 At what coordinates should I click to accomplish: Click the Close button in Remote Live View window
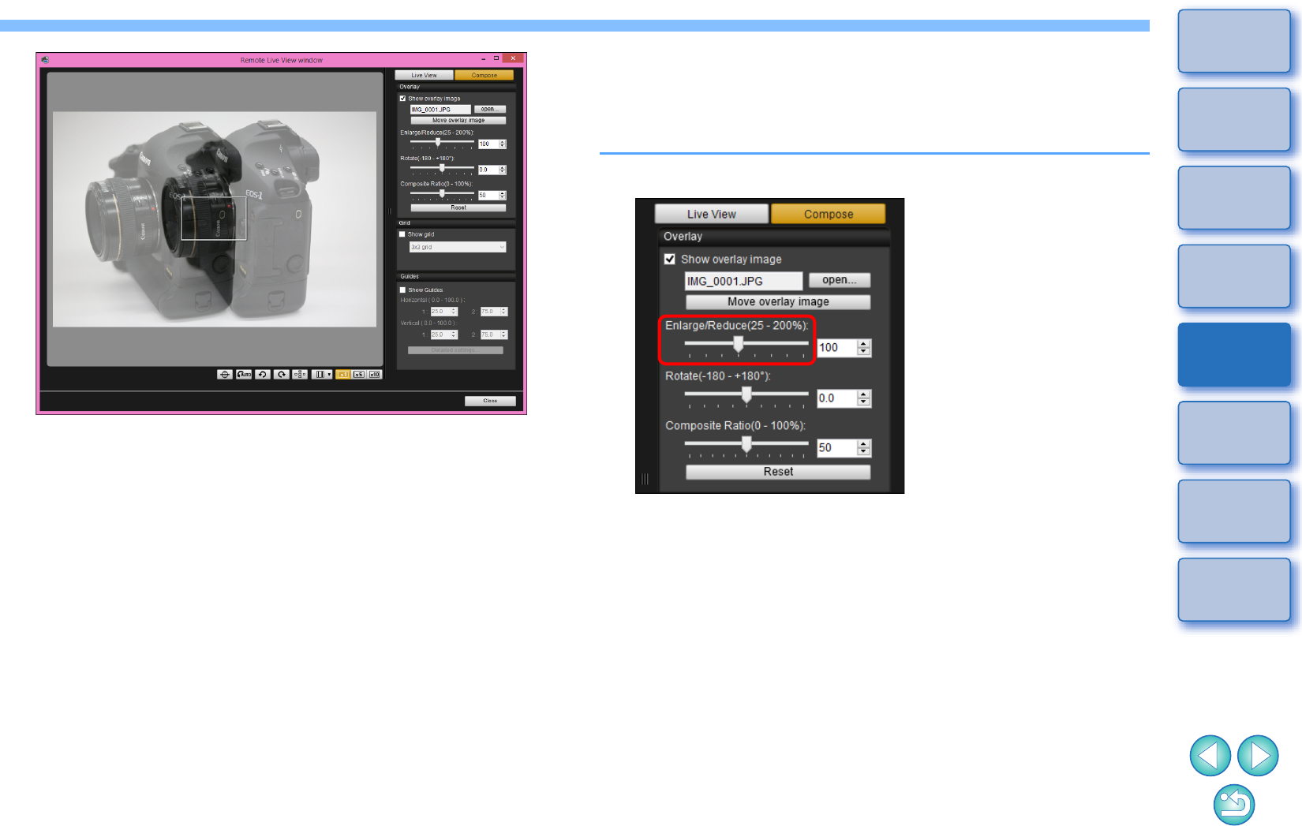click(x=490, y=401)
